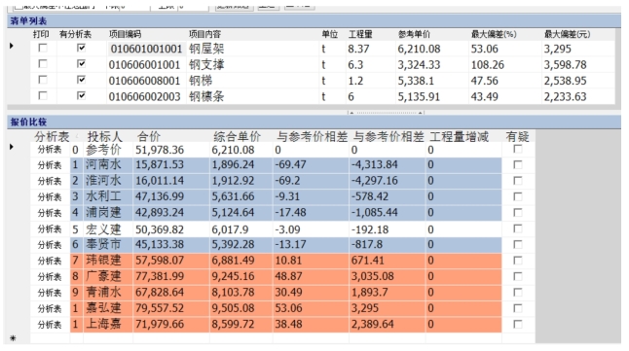Select the row arrow beside 参考价

[12, 147]
